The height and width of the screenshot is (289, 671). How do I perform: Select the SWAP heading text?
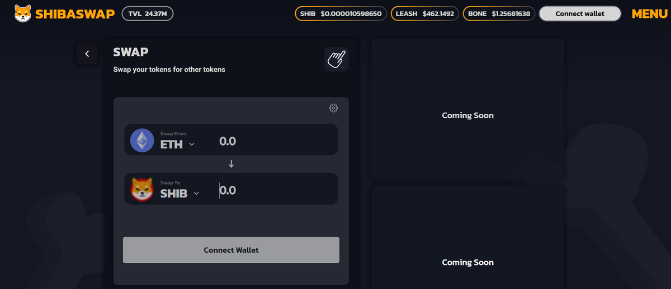(x=131, y=52)
